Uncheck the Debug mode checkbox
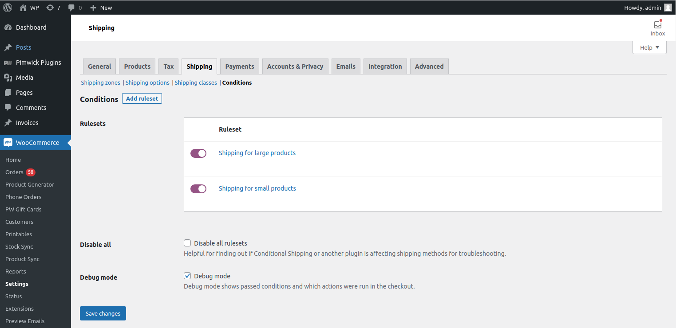 [x=187, y=276]
